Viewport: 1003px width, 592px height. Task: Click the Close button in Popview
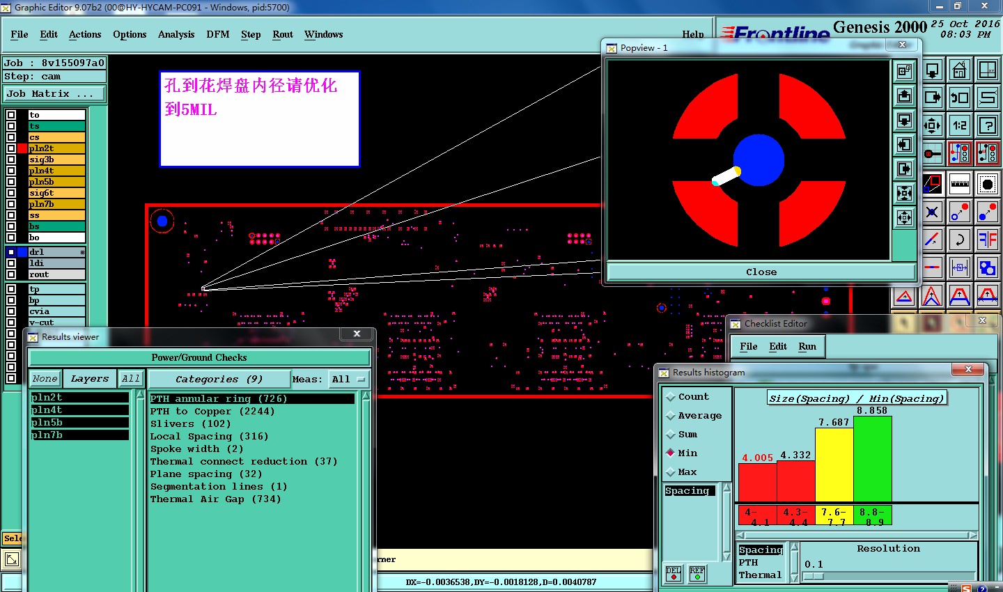click(761, 272)
